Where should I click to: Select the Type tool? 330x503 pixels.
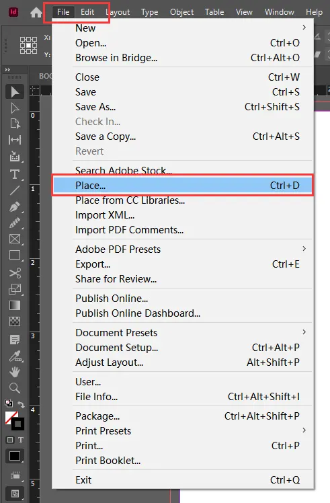point(14,174)
